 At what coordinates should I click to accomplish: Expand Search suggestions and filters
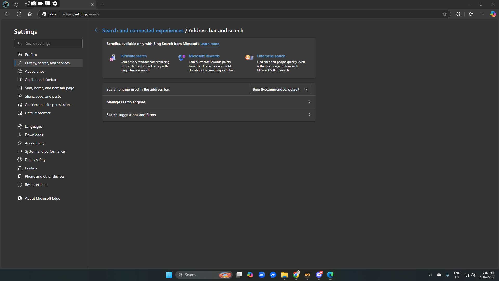[209, 115]
